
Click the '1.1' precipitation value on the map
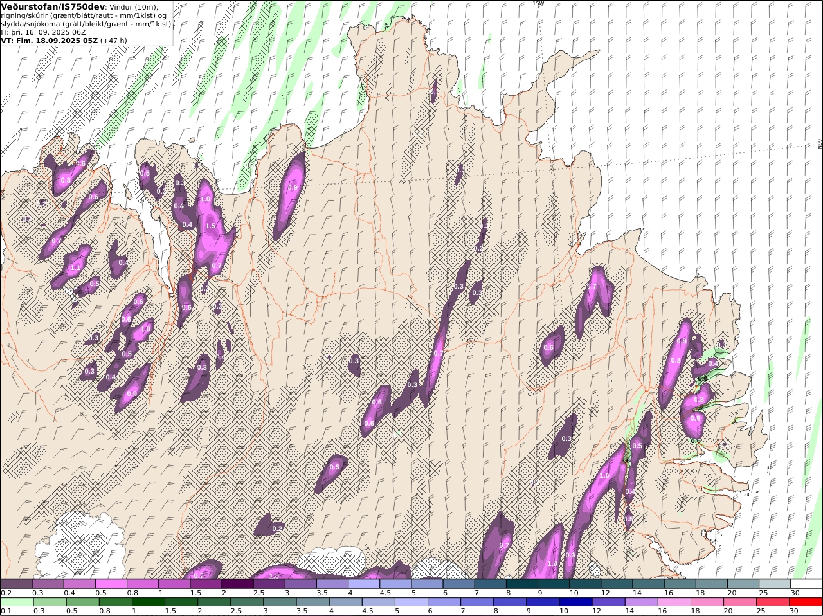(75, 267)
